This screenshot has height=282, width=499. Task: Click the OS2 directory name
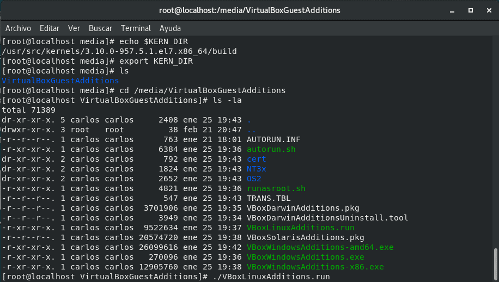[x=254, y=179]
